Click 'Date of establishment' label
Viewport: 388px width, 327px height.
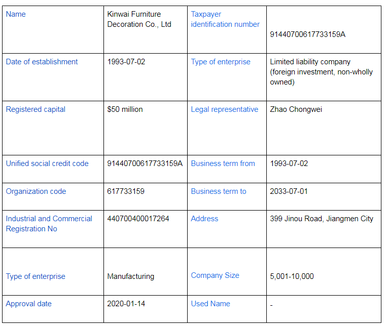coord(42,62)
